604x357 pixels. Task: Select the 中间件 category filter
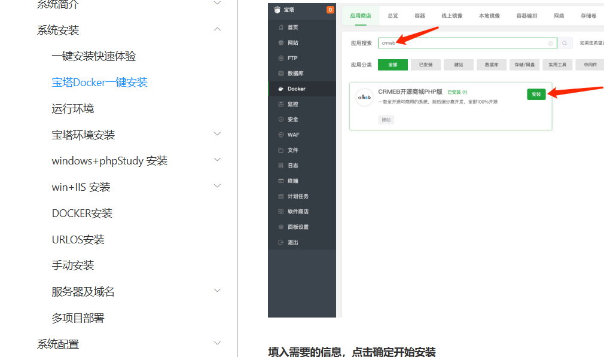(590, 65)
